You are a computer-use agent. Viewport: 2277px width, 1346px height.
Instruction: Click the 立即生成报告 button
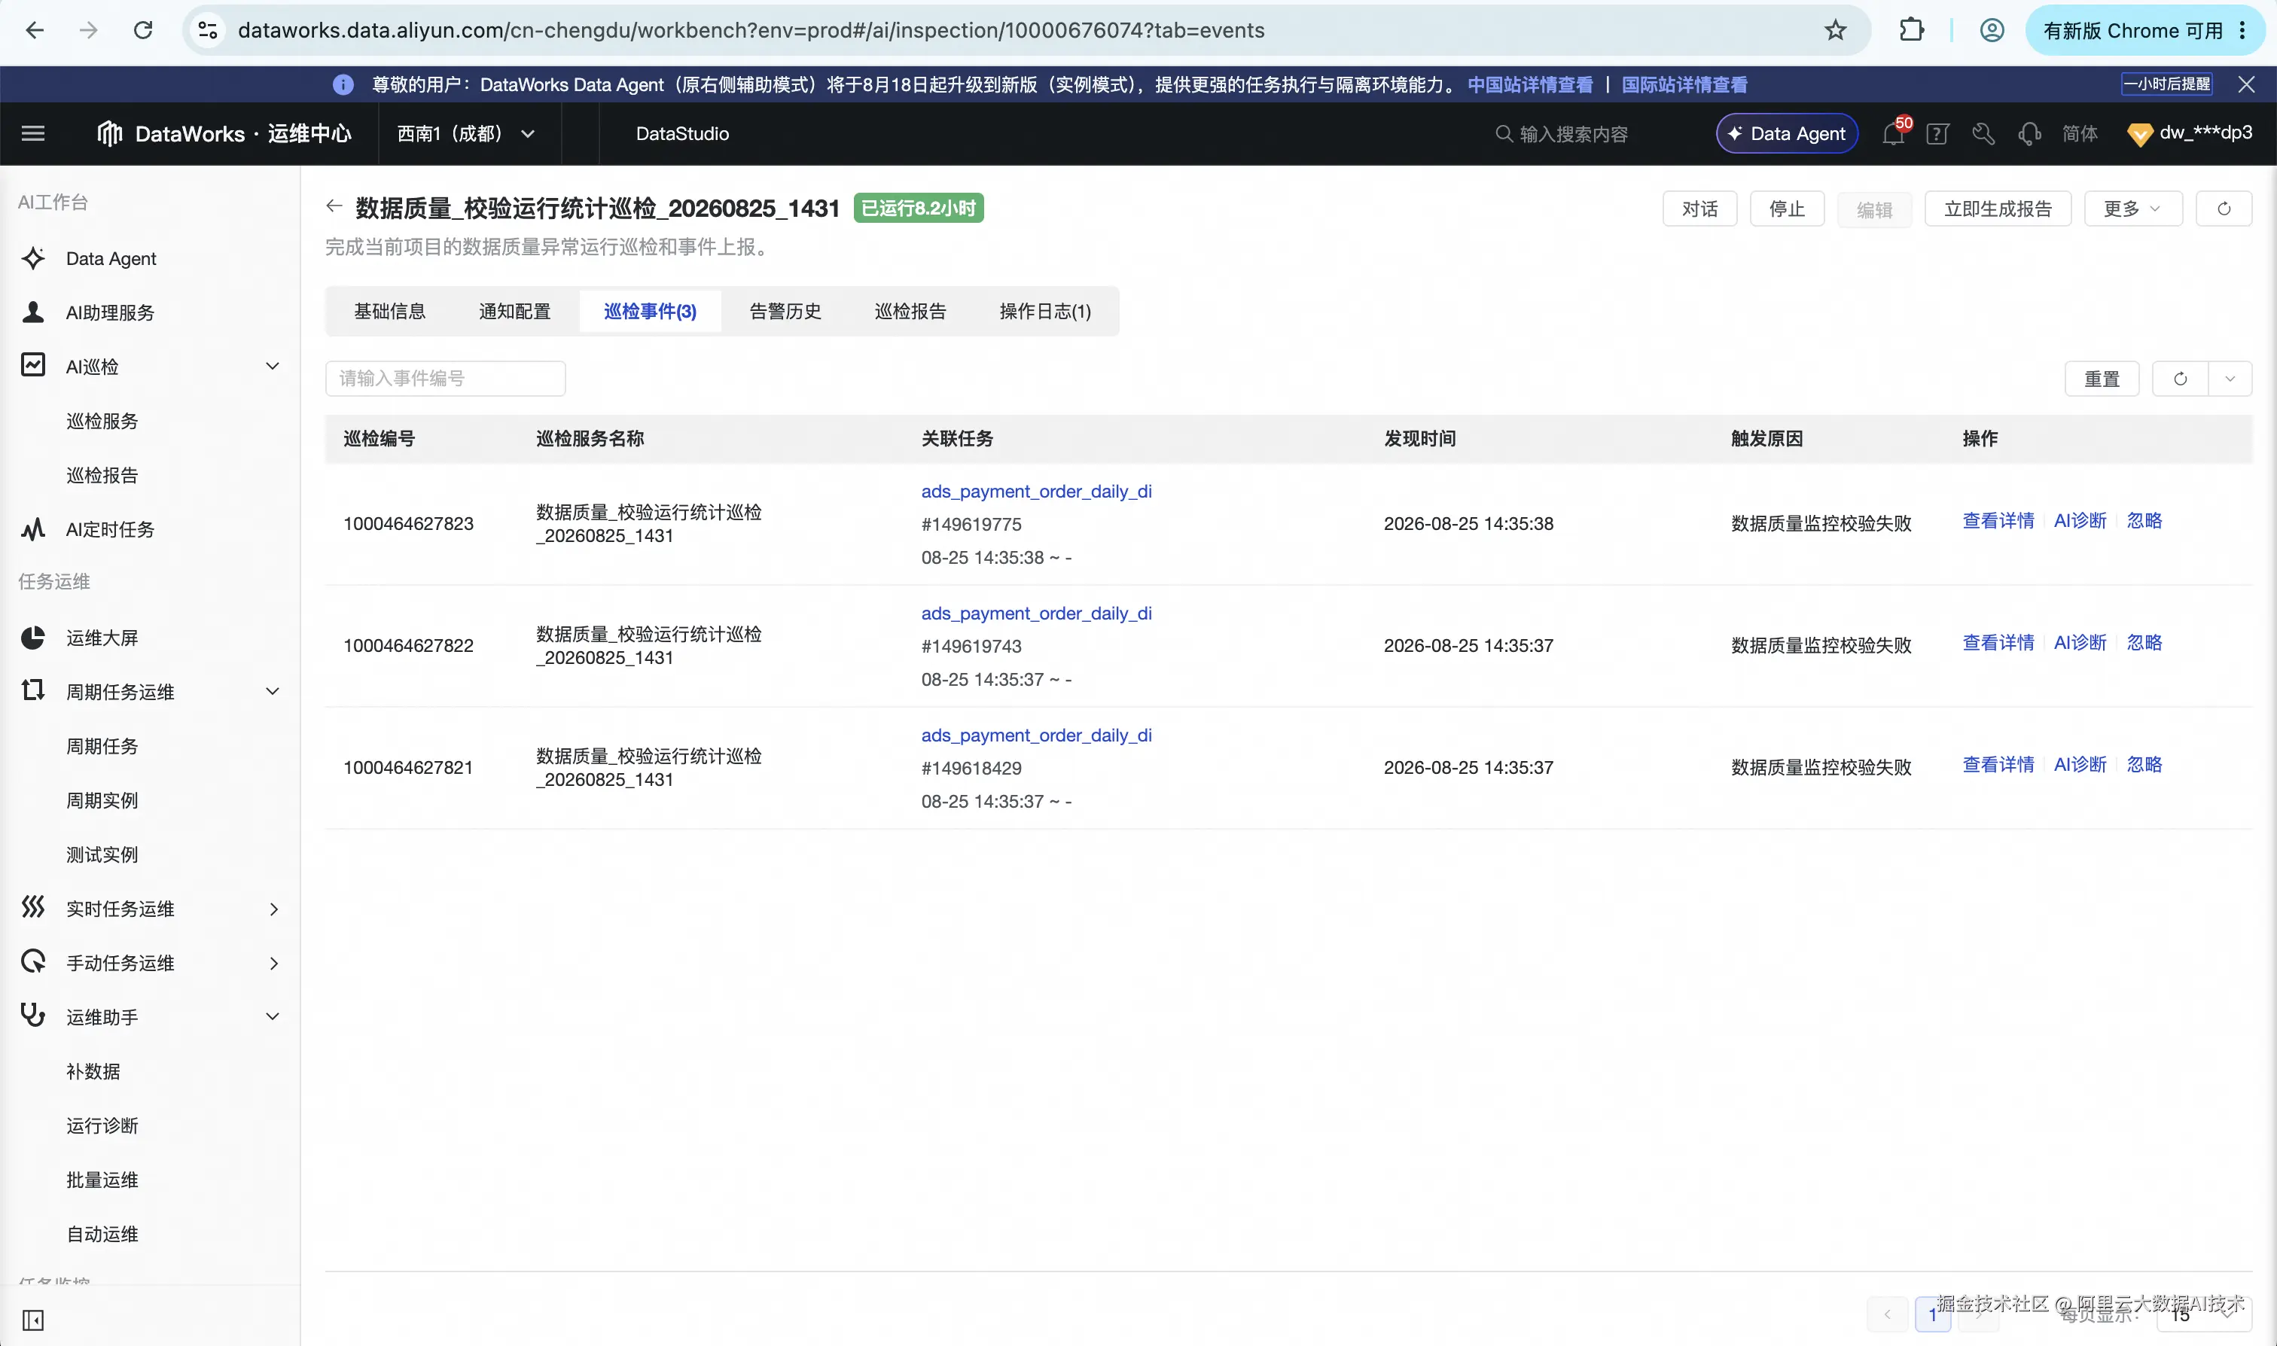click(x=1998, y=209)
